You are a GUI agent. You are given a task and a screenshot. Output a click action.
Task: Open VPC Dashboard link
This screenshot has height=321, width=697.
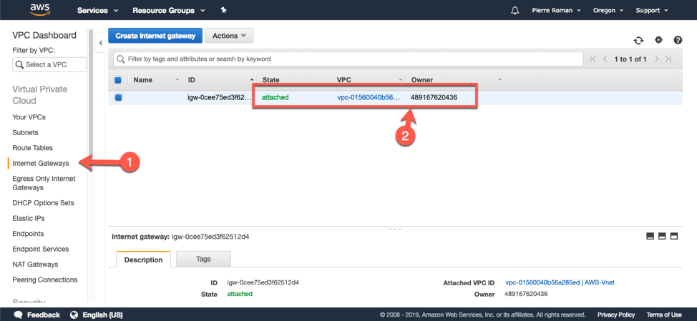pos(44,36)
